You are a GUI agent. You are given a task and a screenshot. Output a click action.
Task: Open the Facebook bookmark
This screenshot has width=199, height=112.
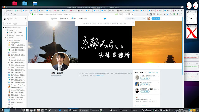tap(14, 53)
